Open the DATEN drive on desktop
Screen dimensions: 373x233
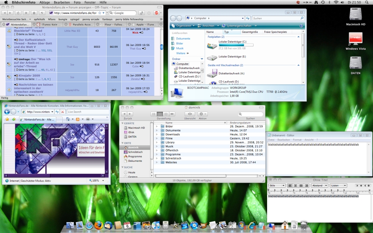click(355, 66)
